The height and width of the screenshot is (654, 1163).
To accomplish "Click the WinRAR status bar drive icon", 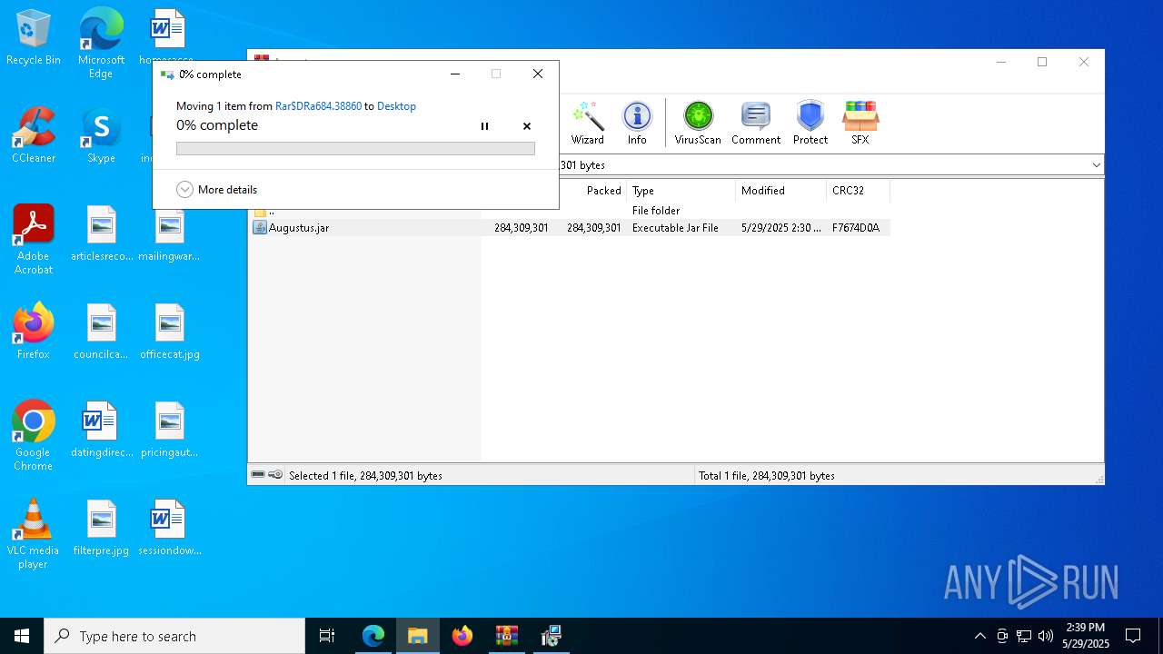I will tap(258, 475).
